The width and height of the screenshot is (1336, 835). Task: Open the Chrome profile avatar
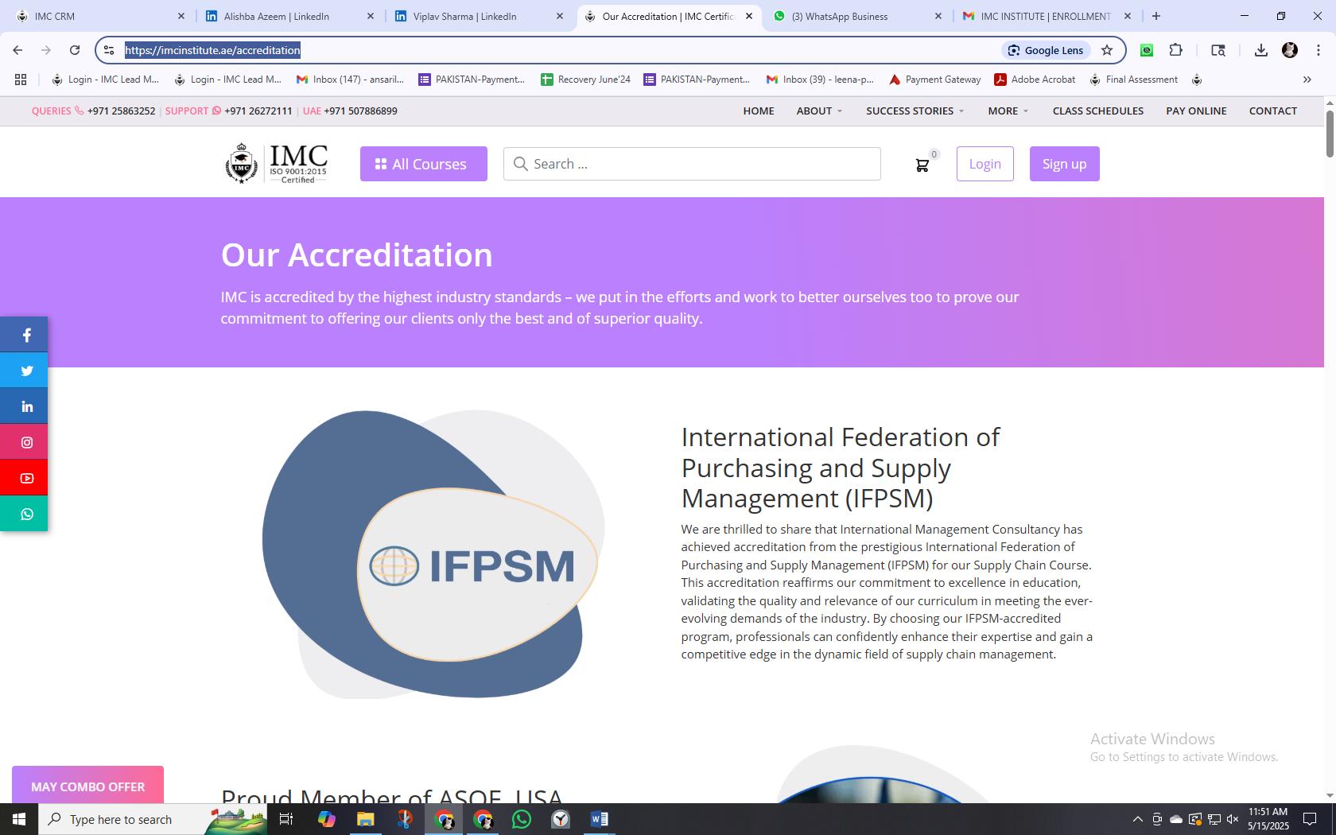[1290, 50]
